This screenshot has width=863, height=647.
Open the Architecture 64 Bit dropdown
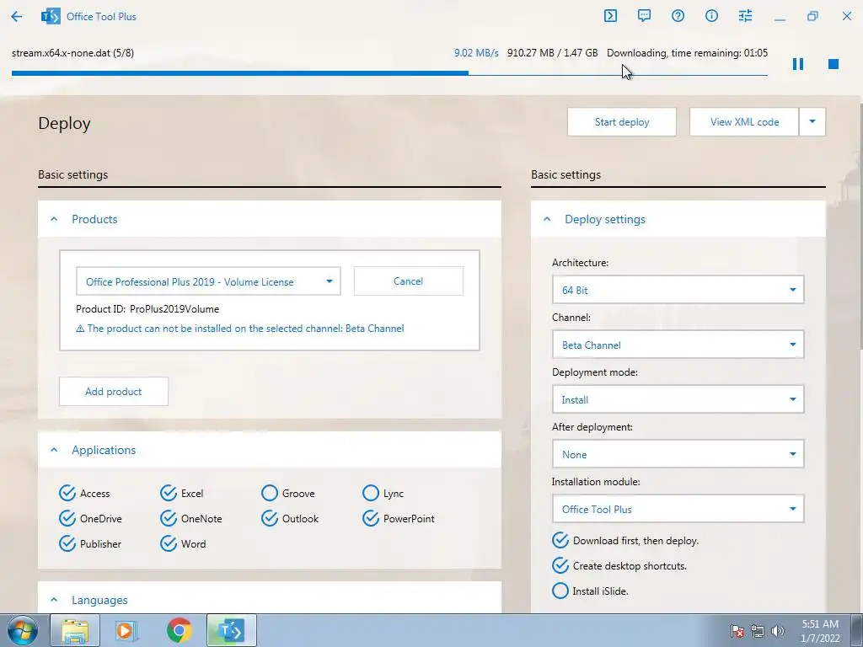(678, 290)
